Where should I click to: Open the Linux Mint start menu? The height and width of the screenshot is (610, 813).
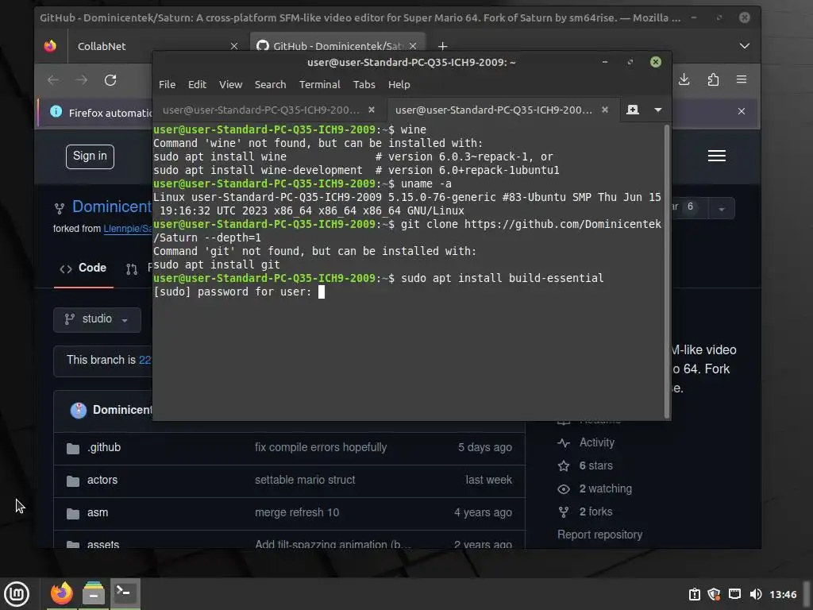click(x=17, y=593)
